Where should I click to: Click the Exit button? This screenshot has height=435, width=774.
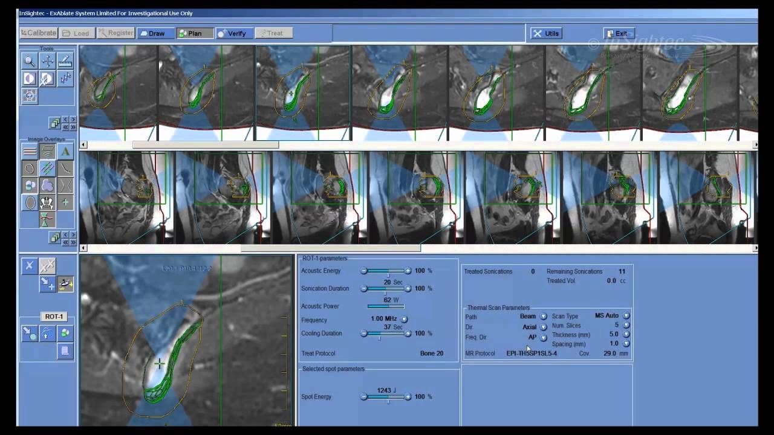(617, 33)
